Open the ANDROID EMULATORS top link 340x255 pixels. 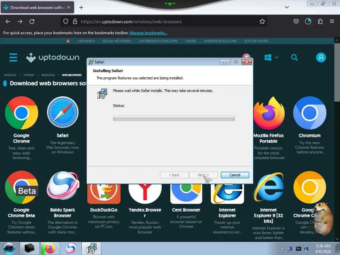coord(220,41)
